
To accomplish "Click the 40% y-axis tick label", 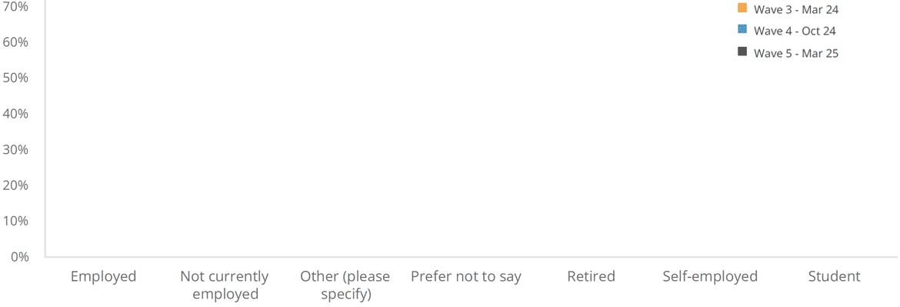I will click(x=15, y=114).
